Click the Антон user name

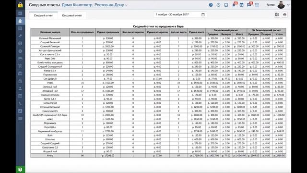(x=271, y=5)
